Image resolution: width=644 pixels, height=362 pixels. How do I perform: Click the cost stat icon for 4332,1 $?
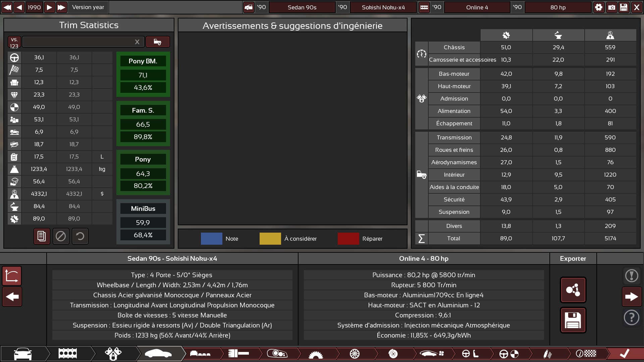14,194
